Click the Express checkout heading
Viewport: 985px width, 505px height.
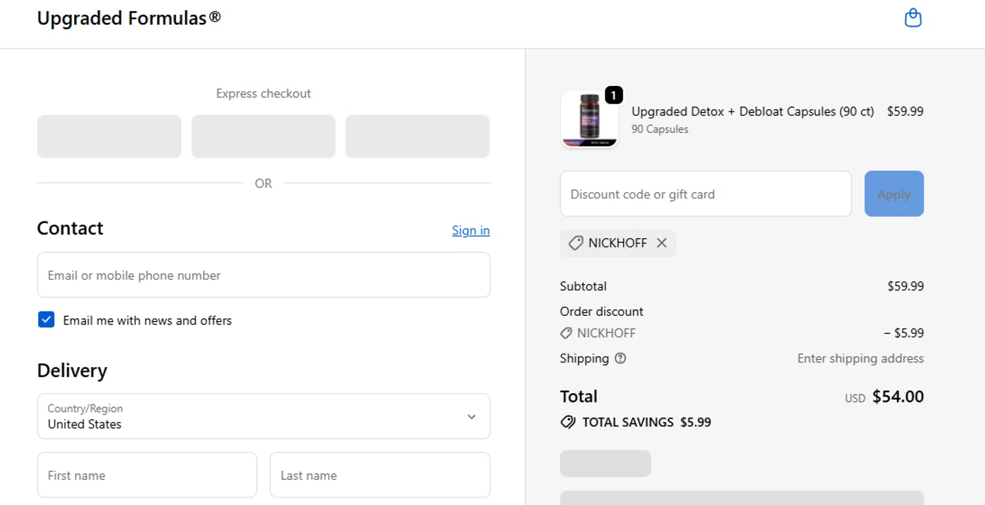(263, 94)
